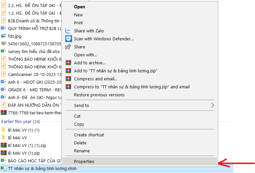
Task: Click the Zalo icon beside Share with Zalo
Action: [68, 31]
